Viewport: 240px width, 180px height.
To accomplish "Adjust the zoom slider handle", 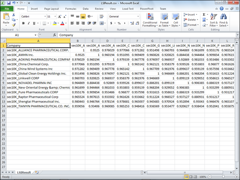I will point(223,177).
